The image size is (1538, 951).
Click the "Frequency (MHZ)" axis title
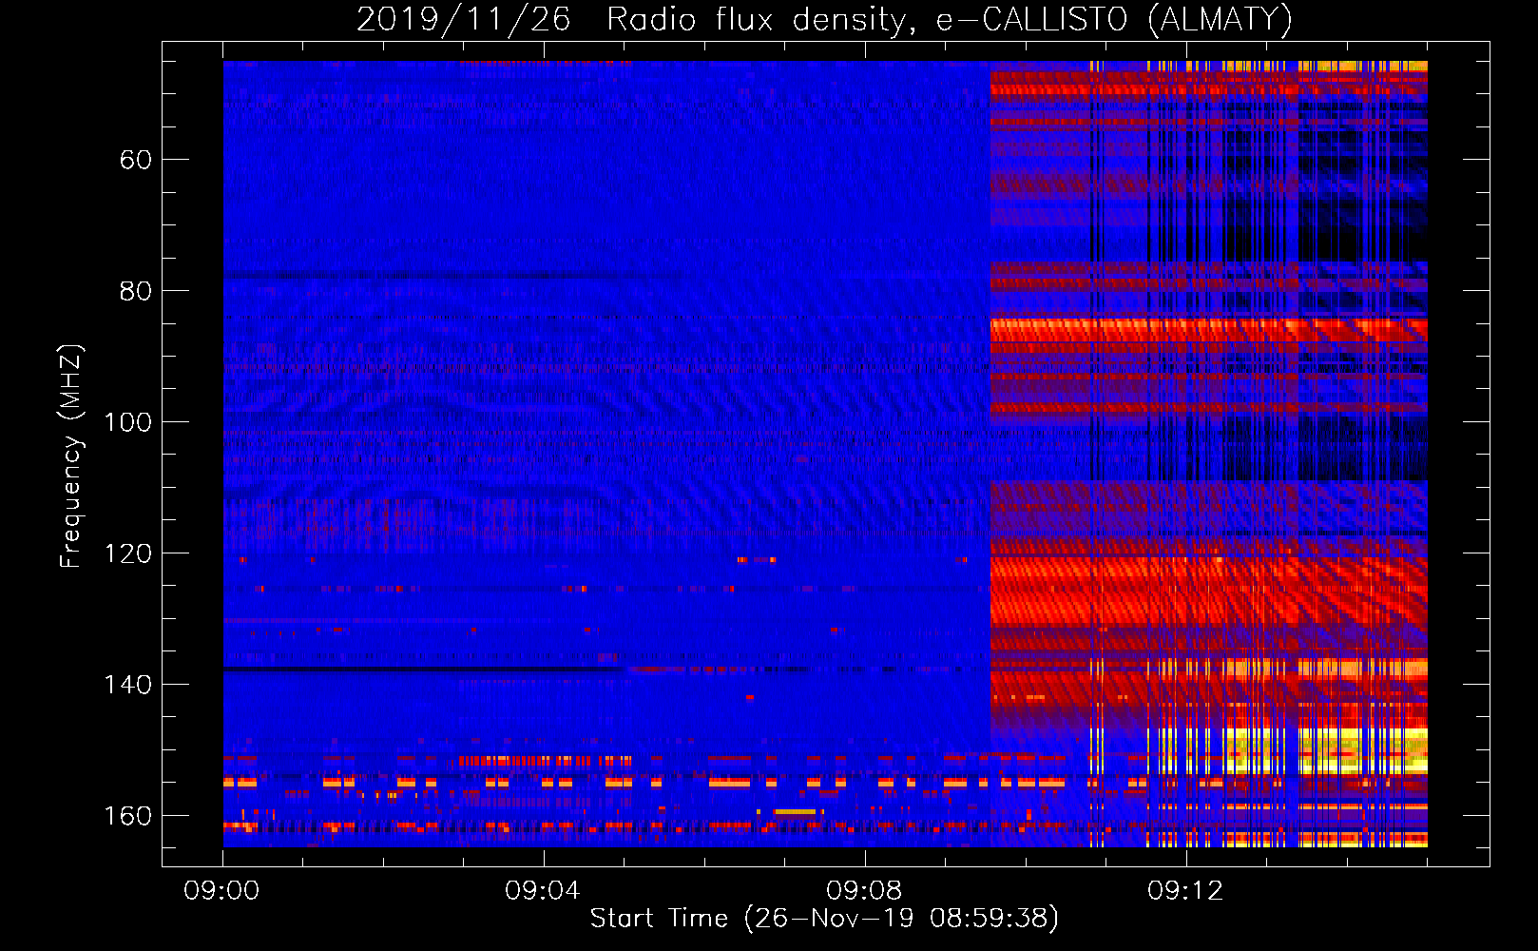72,456
